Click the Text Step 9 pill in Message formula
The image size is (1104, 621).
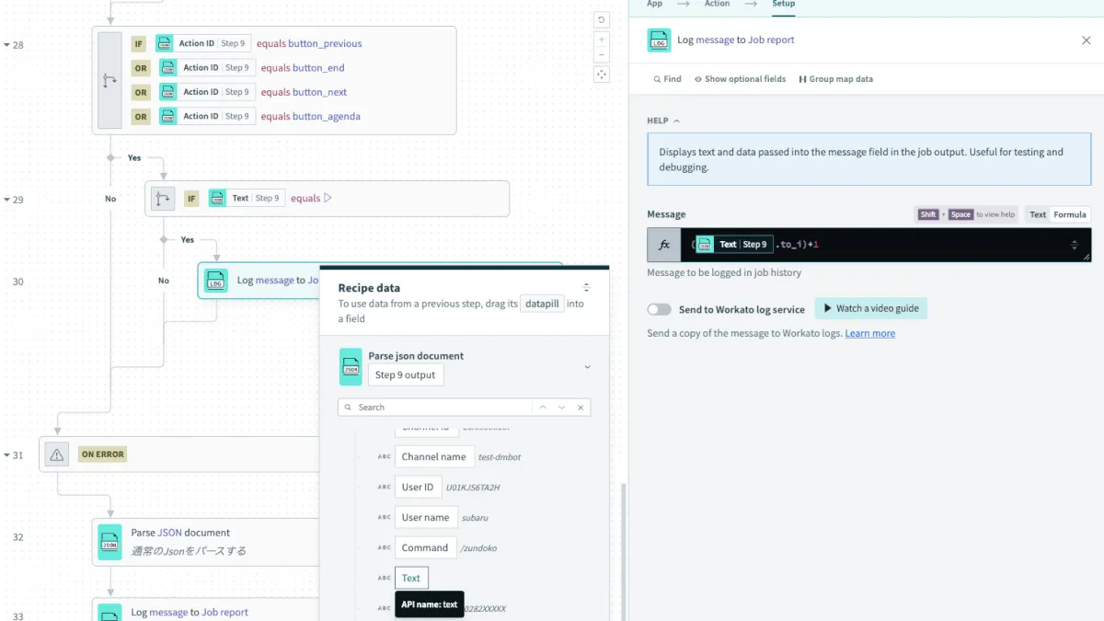coord(733,245)
